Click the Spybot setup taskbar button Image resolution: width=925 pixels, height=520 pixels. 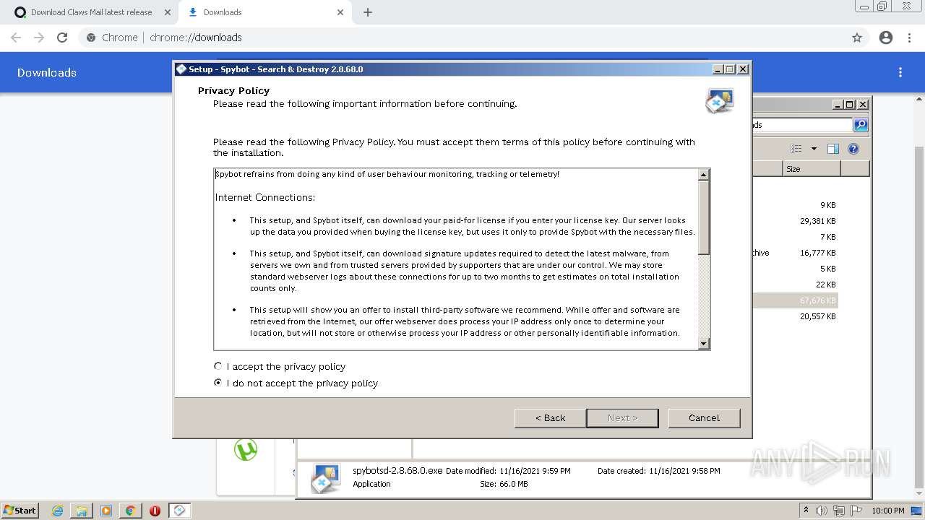pyautogui.click(x=179, y=511)
